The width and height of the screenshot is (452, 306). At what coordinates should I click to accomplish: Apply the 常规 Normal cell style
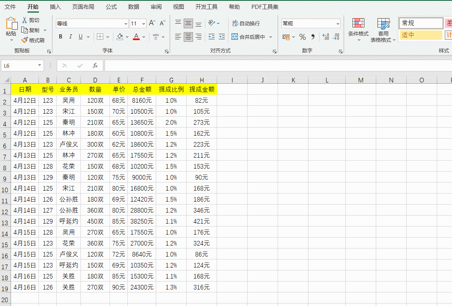point(421,23)
